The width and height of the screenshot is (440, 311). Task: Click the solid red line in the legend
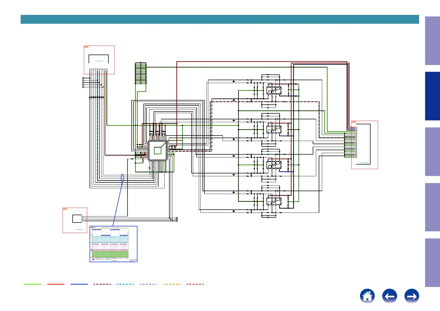[56, 284]
